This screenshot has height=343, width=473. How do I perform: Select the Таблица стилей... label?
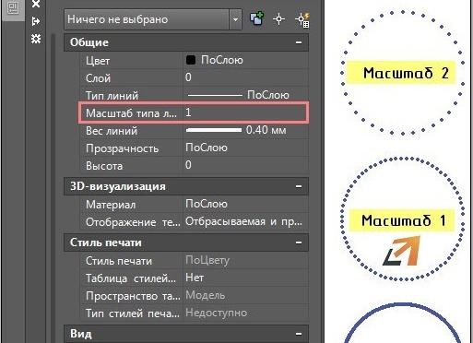tap(131, 278)
